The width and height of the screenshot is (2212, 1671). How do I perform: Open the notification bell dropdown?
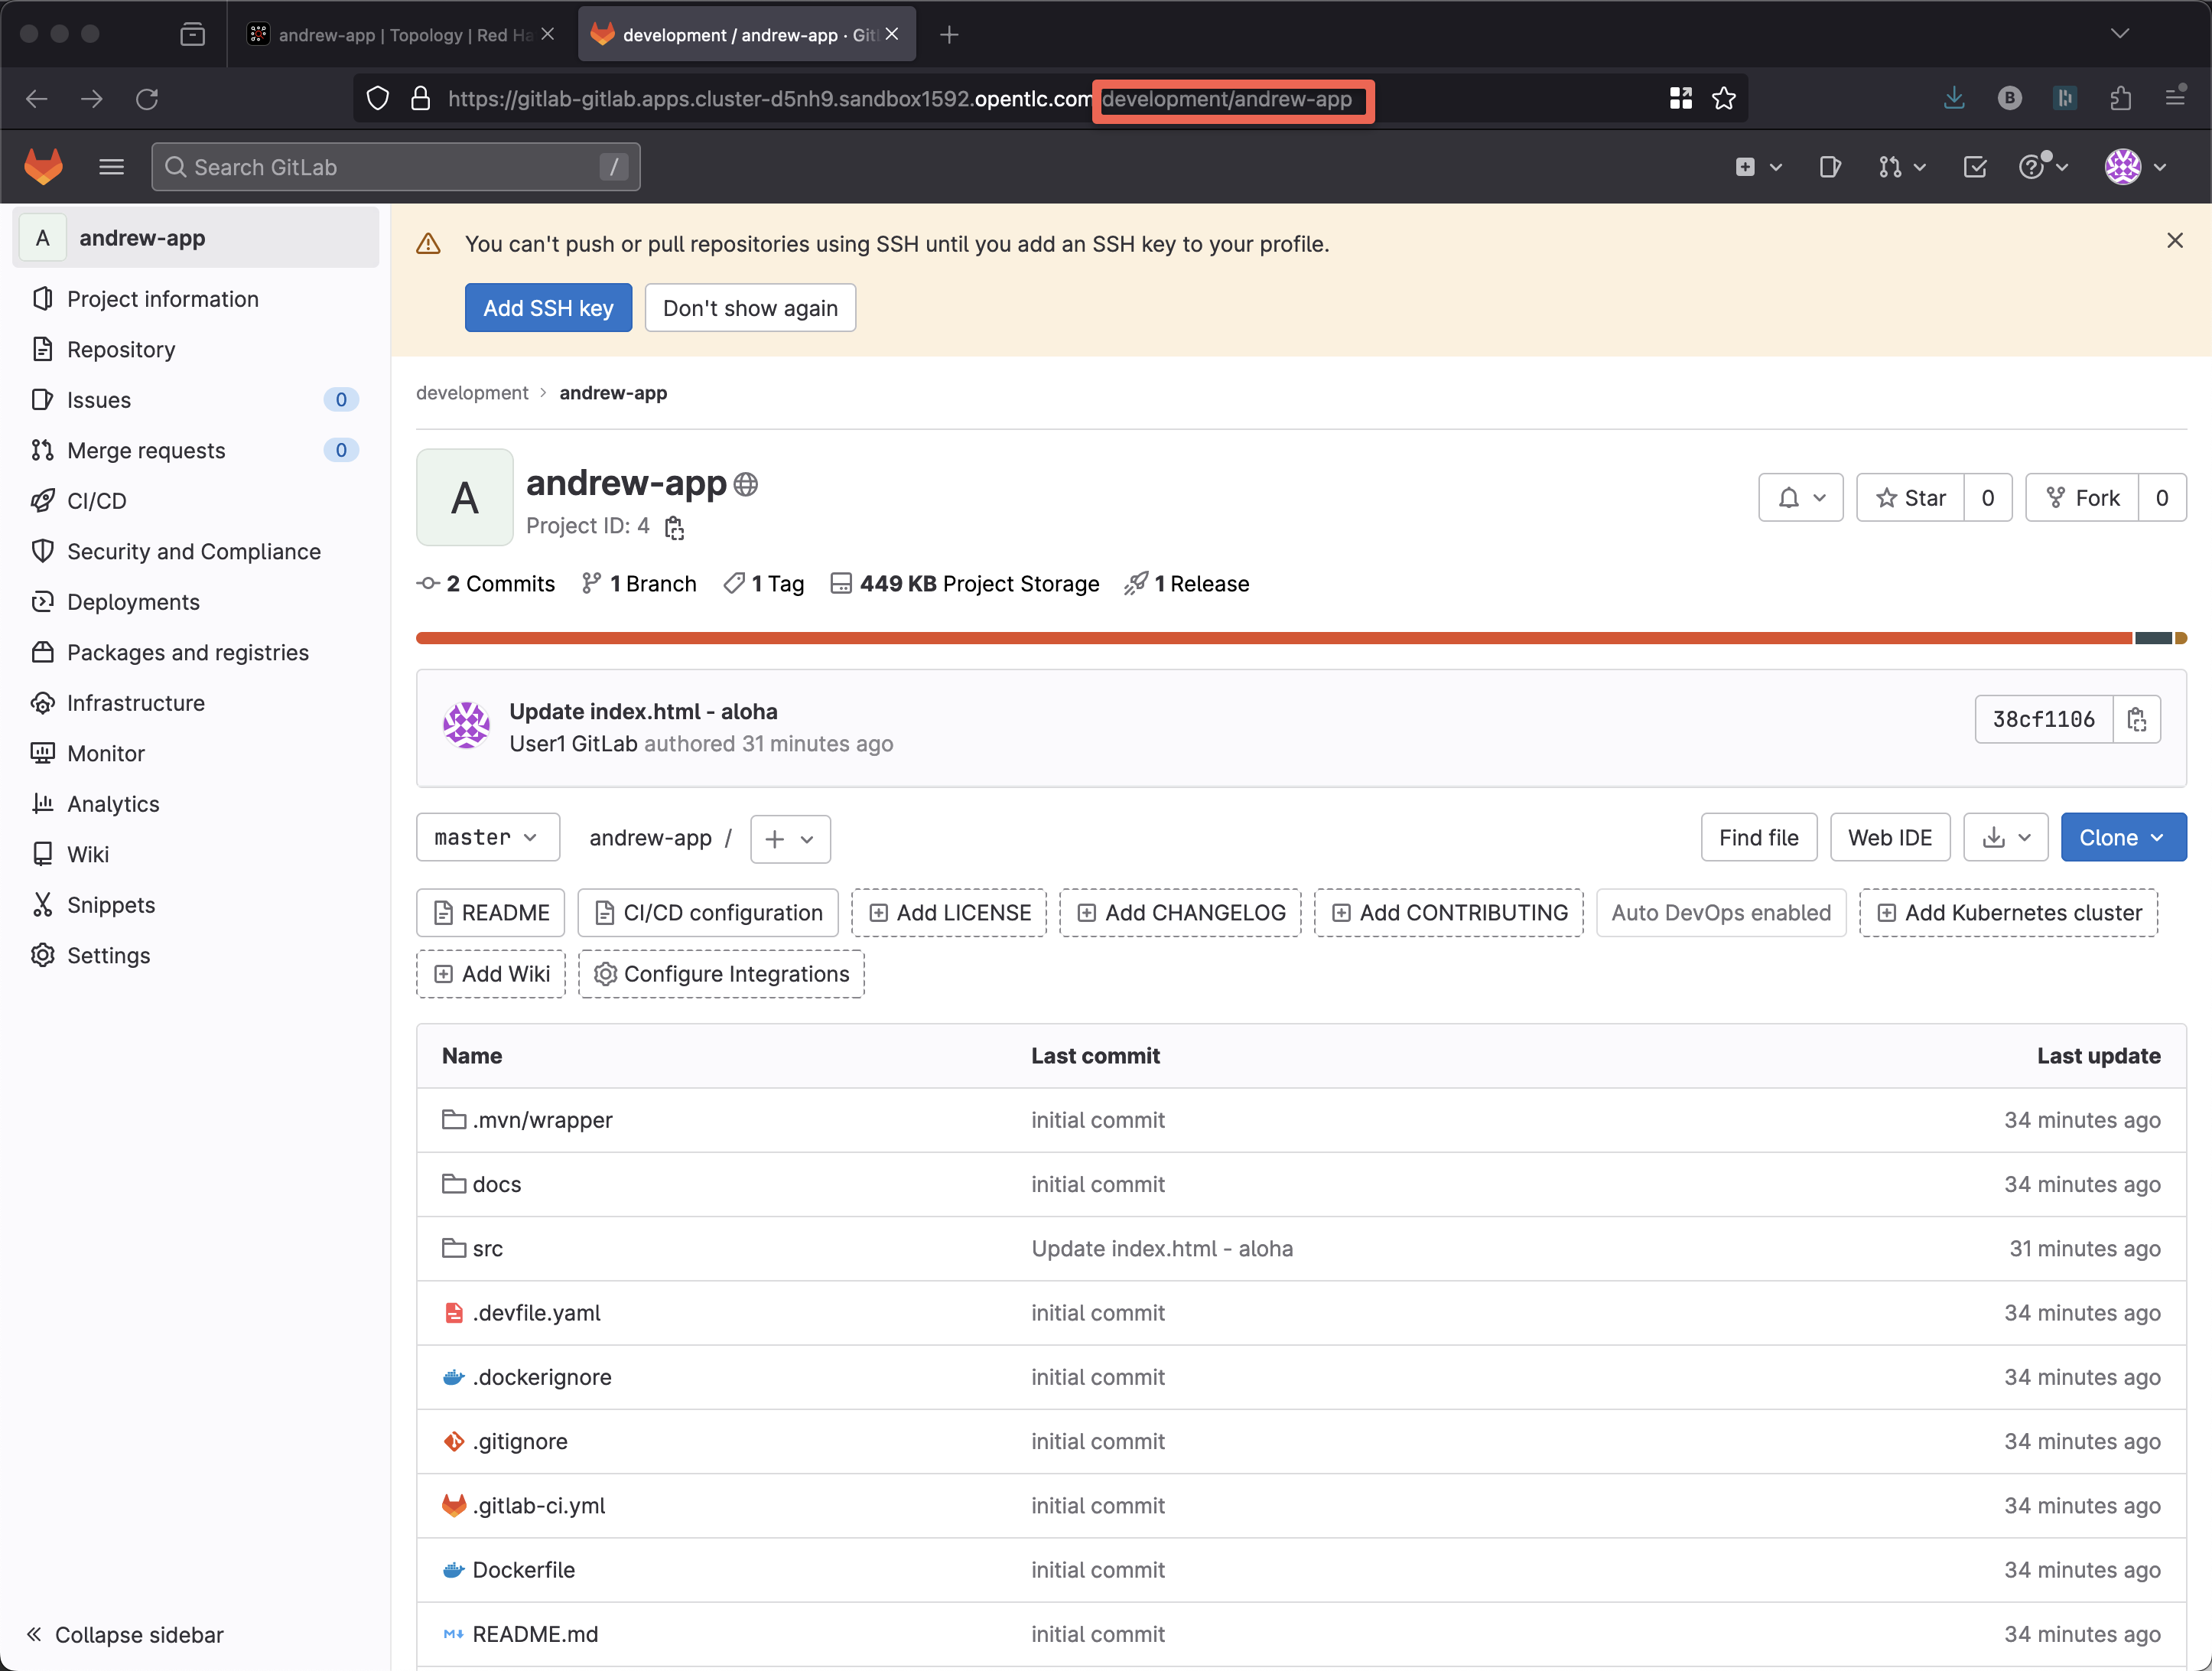tap(1800, 497)
